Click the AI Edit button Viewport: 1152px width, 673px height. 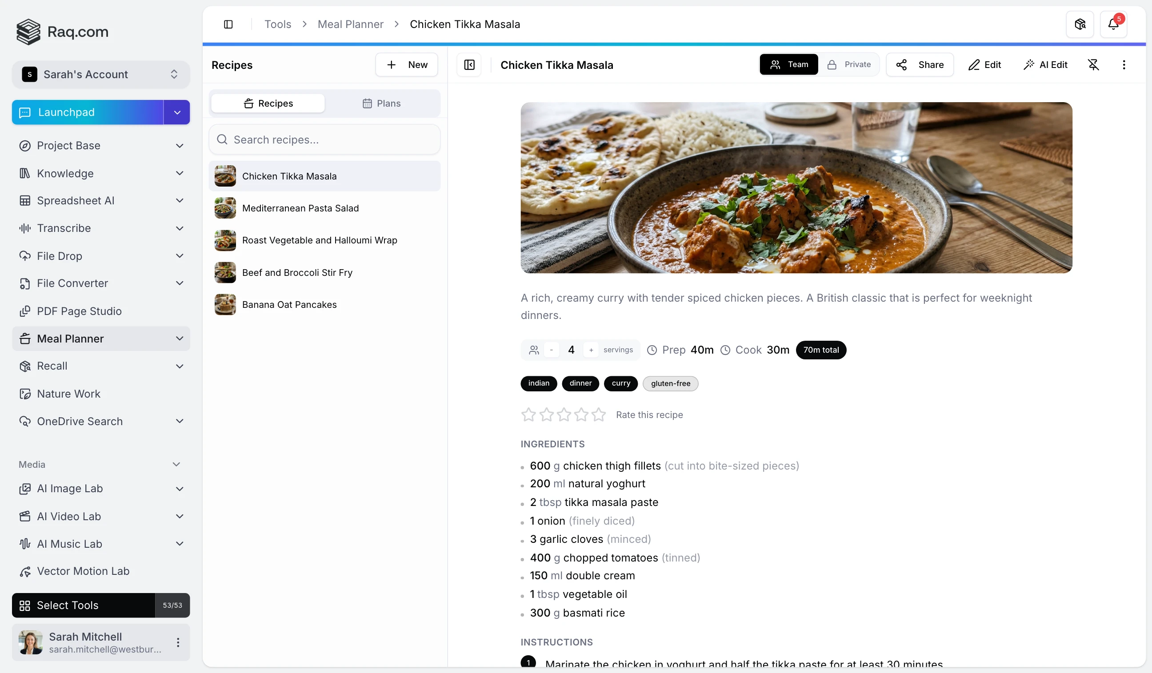coord(1046,64)
